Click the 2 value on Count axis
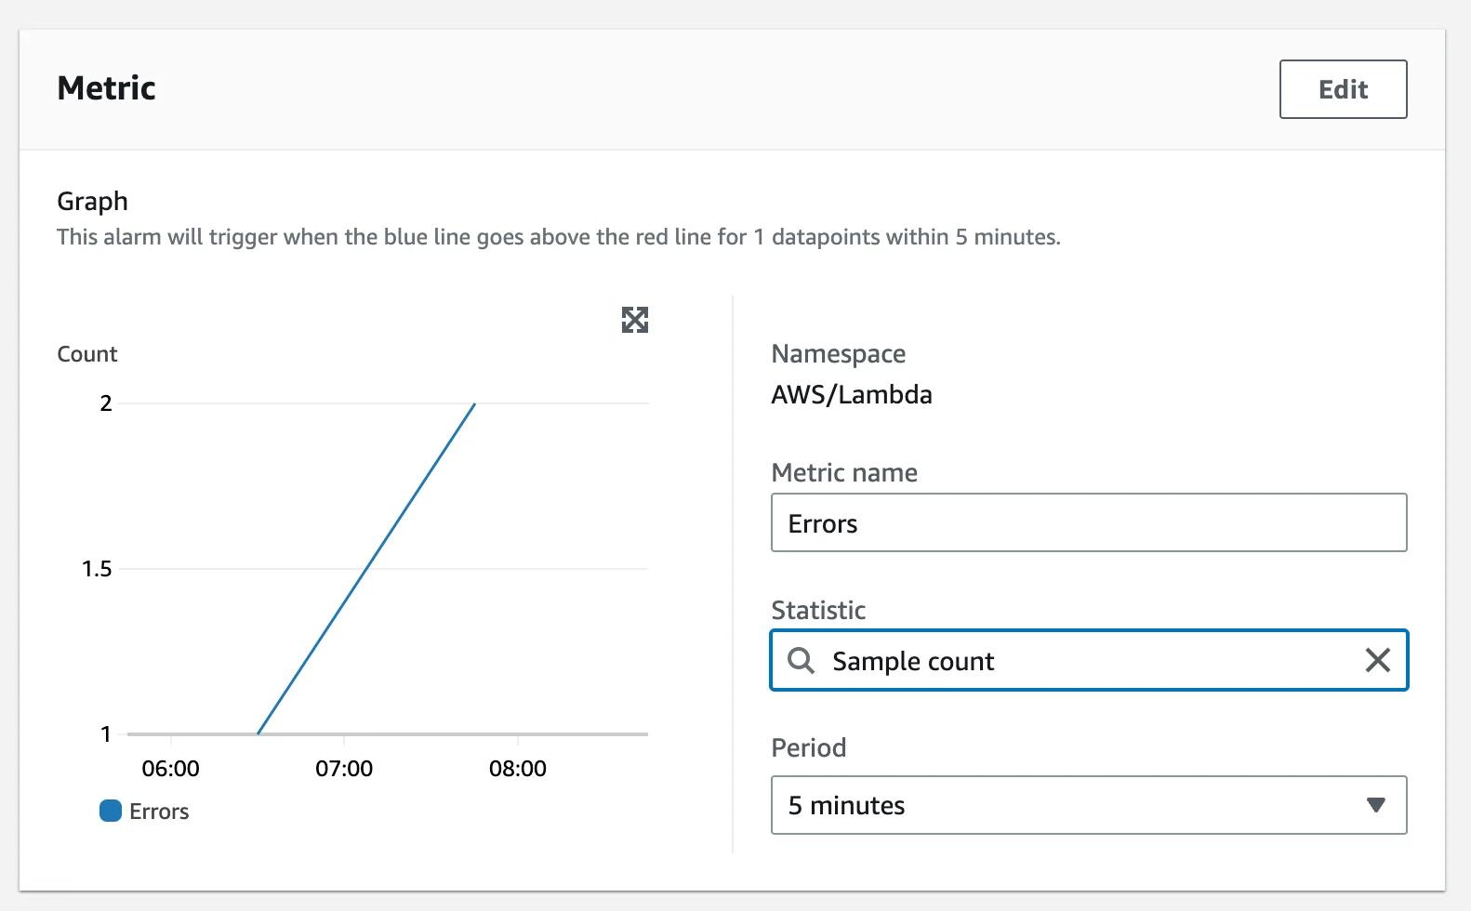This screenshot has width=1471, height=911. pyautogui.click(x=106, y=403)
